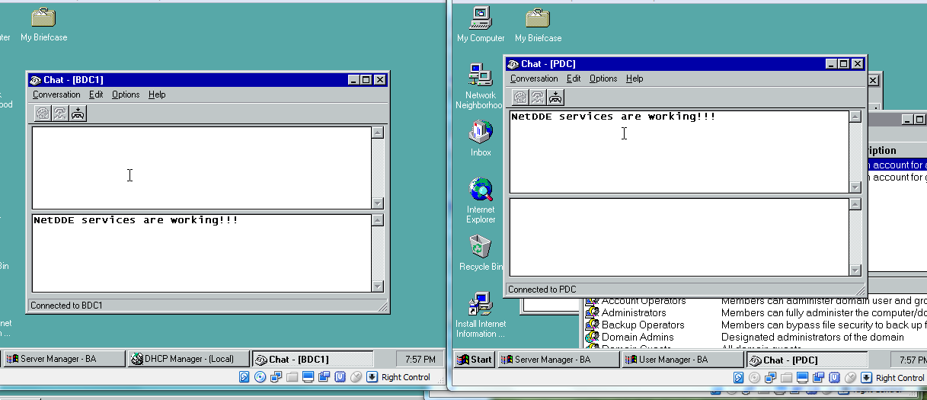The width and height of the screenshot is (927, 400).
Task: Open Conversation menu in Chat [BDC1]
Action: tap(56, 94)
